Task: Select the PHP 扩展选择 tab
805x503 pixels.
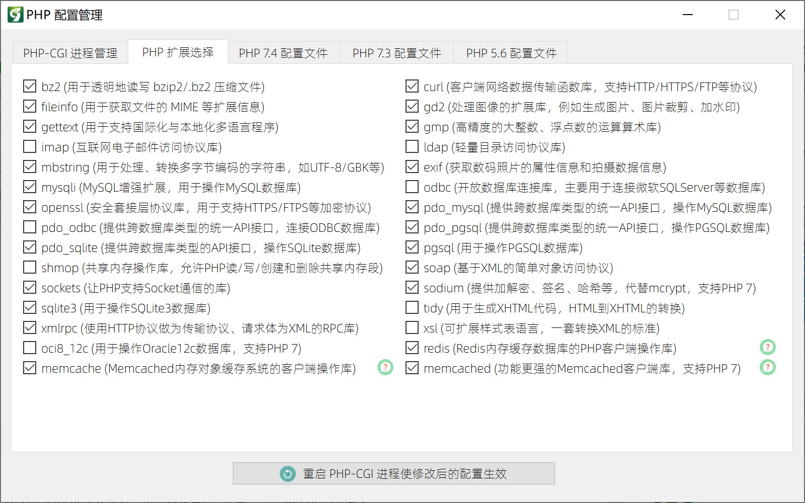Action: pos(178,52)
